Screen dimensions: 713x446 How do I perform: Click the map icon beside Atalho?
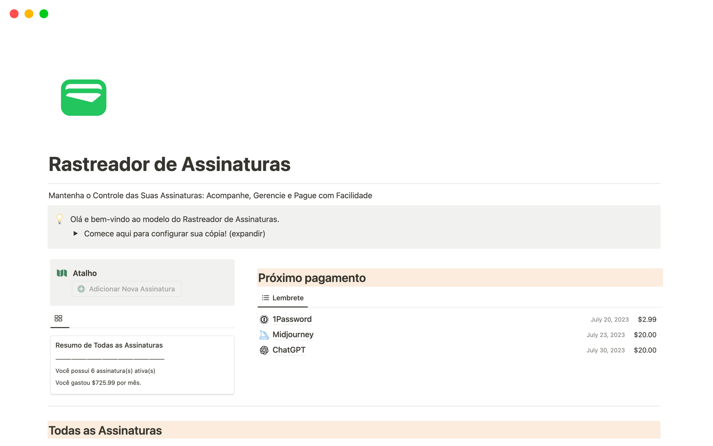click(x=62, y=273)
